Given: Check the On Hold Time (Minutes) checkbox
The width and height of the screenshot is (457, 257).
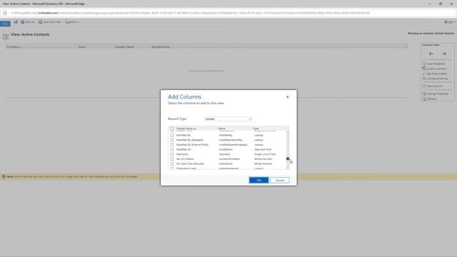Looking at the screenshot, I should click(x=172, y=163).
